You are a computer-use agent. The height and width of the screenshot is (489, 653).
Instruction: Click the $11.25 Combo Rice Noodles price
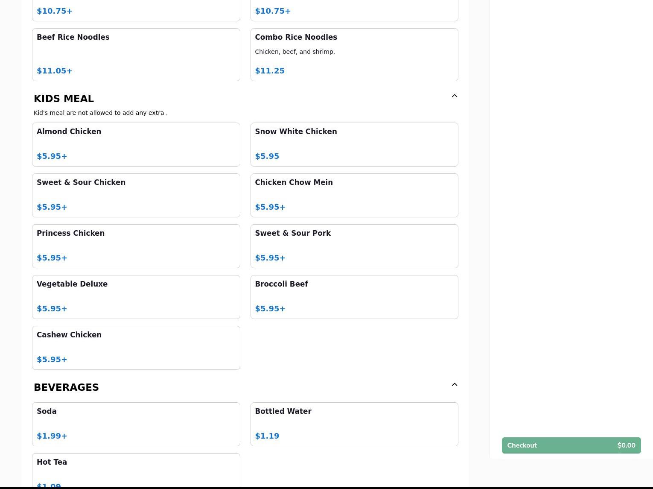pyautogui.click(x=270, y=71)
